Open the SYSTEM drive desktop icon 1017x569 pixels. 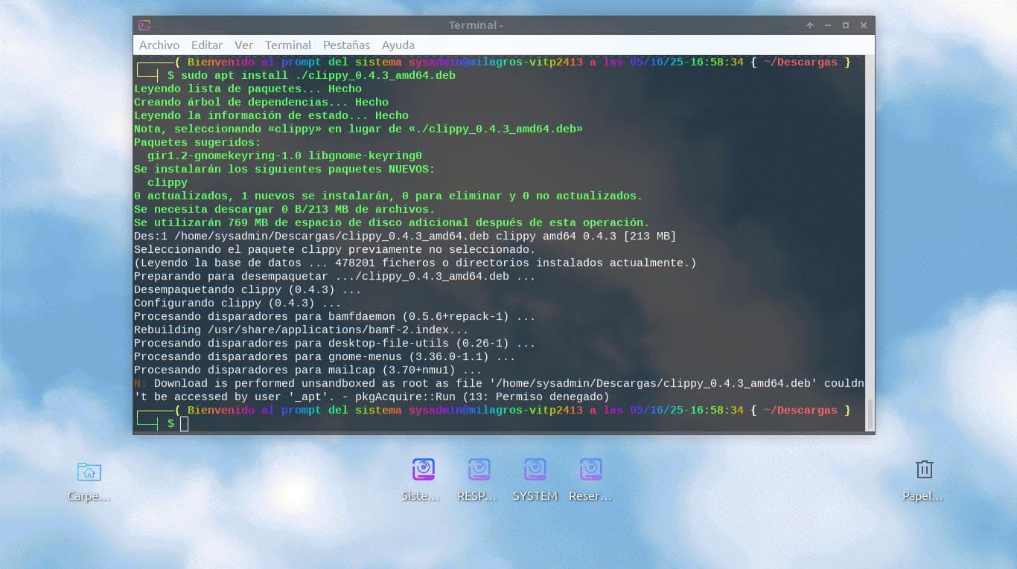coord(535,480)
